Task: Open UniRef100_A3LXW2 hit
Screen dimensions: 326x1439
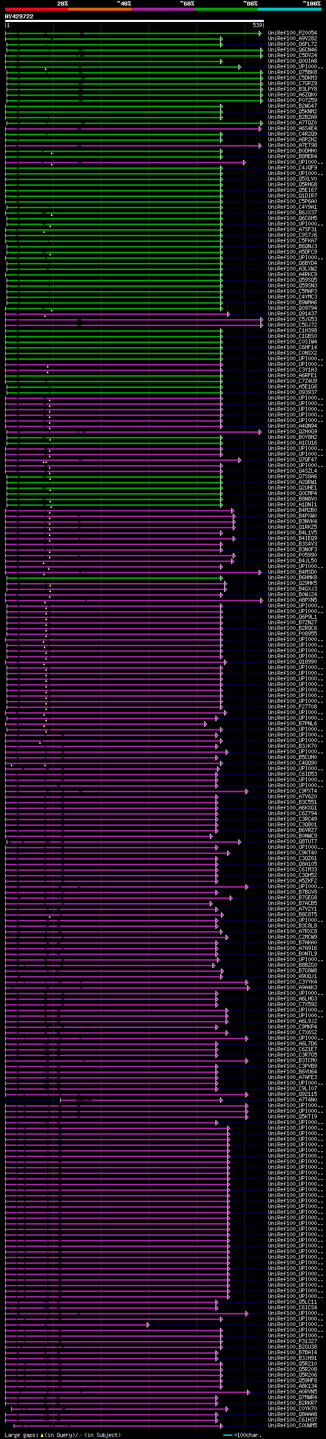Action: pyautogui.click(x=292, y=268)
